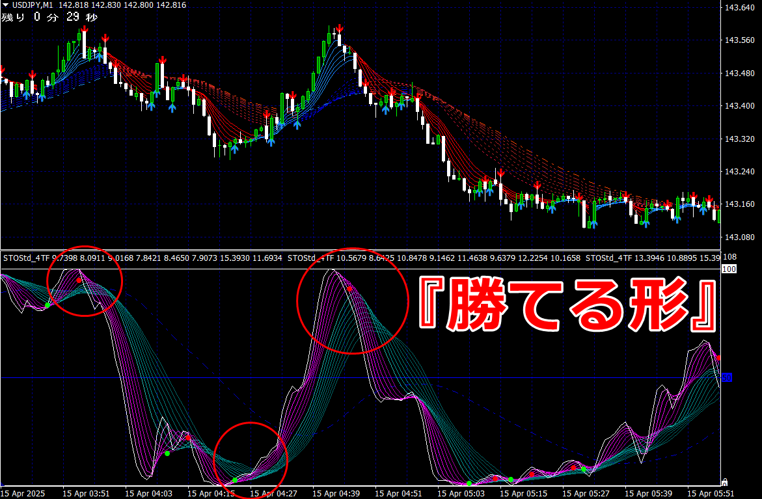Click the 143.400 price axis label
Image resolution: width=762 pixels, height=499 pixels.
point(740,106)
